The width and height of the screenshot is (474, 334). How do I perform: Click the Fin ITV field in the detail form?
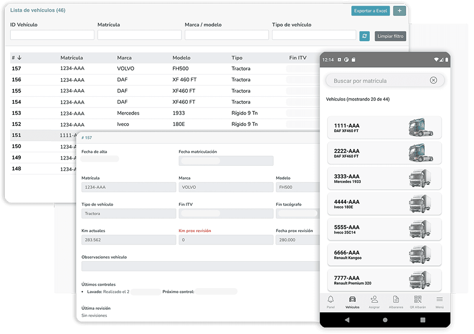pyautogui.click(x=226, y=213)
